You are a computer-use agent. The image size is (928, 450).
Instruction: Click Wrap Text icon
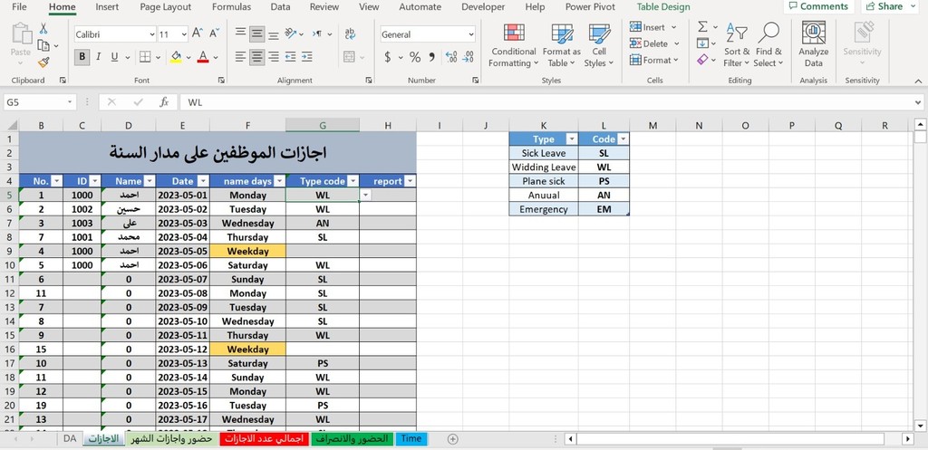tap(350, 34)
